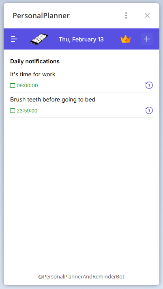Click empty row space right of 09:00:00
Viewport: 163px width, 289px height.
[x=92, y=86]
